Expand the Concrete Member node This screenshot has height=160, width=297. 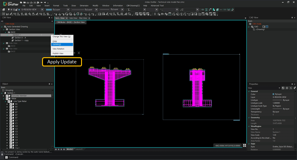pos(3,96)
